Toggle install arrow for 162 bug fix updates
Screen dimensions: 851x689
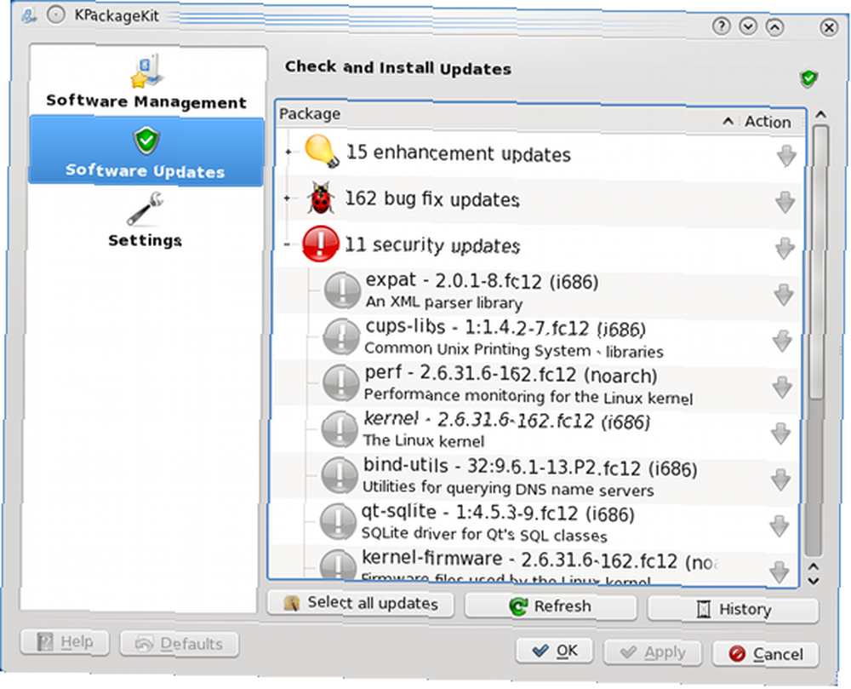pyautogui.click(x=785, y=203)
